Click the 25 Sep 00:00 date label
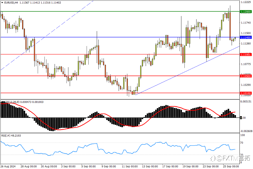 231,166
